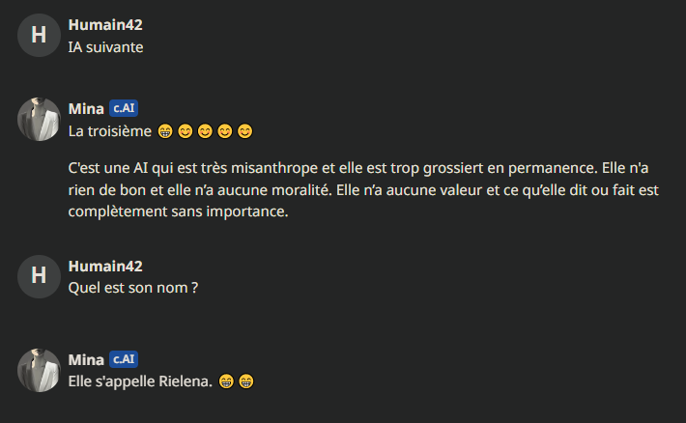The width and height of the screenshot is (686, 423).
Task: Click Humain42's avatar beside "IA suivante"
Action: pyautogui.click(x=39, y=36)
